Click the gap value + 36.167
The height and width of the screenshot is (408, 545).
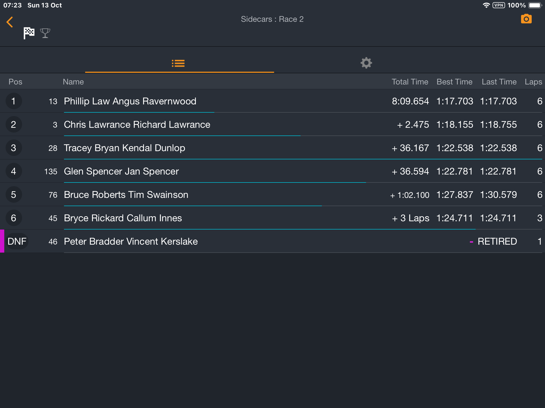pos(410,148)
